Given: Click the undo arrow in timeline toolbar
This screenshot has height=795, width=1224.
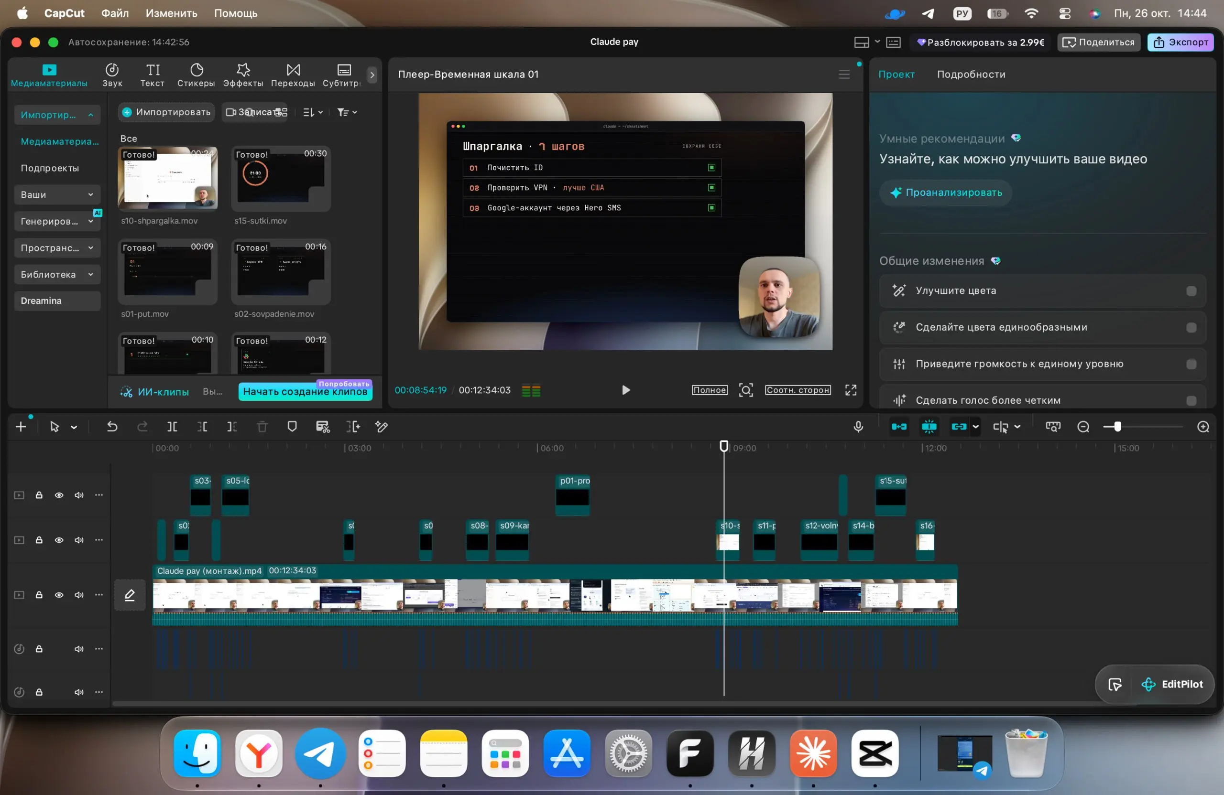Looking at the screenshot, I should point(112,427).
